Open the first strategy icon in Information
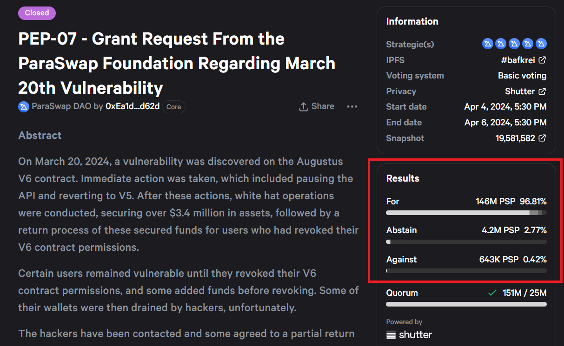 coord(487,44)
